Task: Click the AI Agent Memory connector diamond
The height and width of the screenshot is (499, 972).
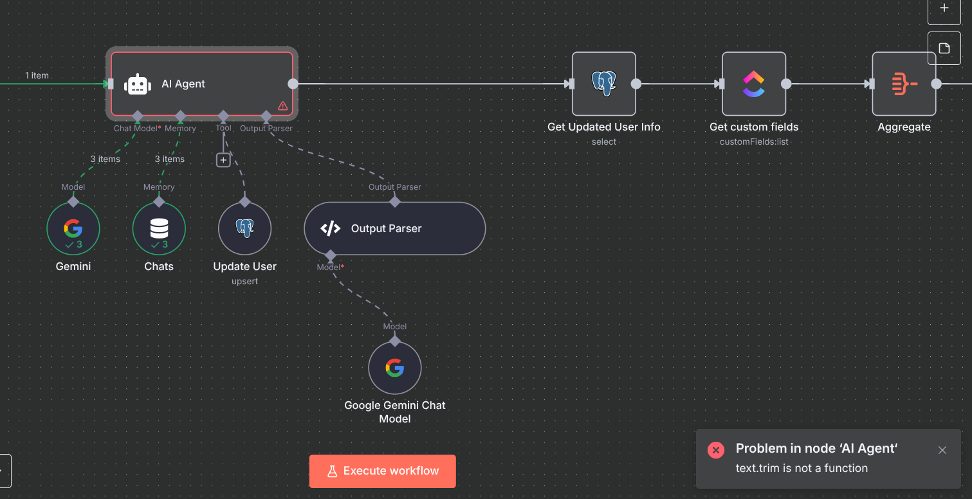Action: pyautogui.click(x=180, y=116)
